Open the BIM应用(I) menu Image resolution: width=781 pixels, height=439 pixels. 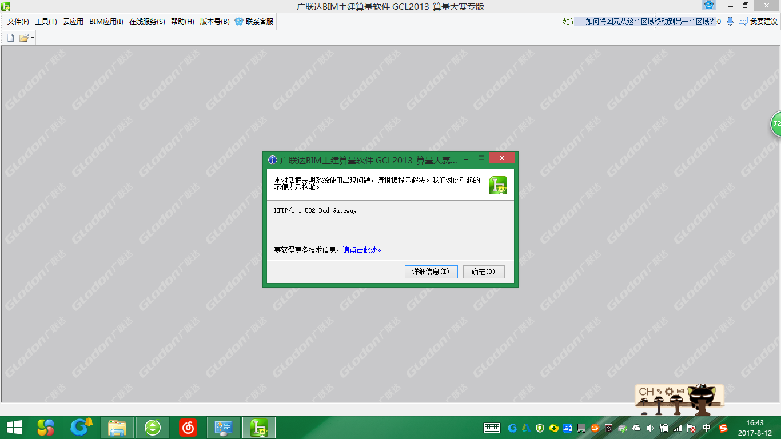106,22
